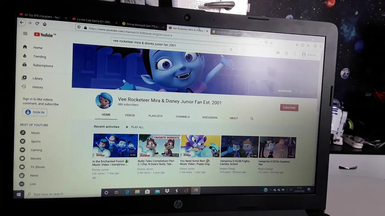This screenshot has height=216, width=385.
Task: Click the browser Back arrow
Action: click(22, 22)
